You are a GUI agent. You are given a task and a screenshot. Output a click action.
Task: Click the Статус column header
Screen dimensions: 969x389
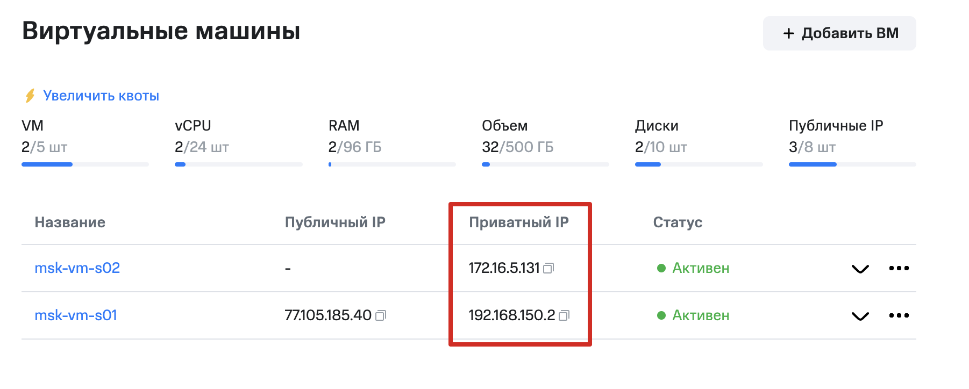click(678, 222)
